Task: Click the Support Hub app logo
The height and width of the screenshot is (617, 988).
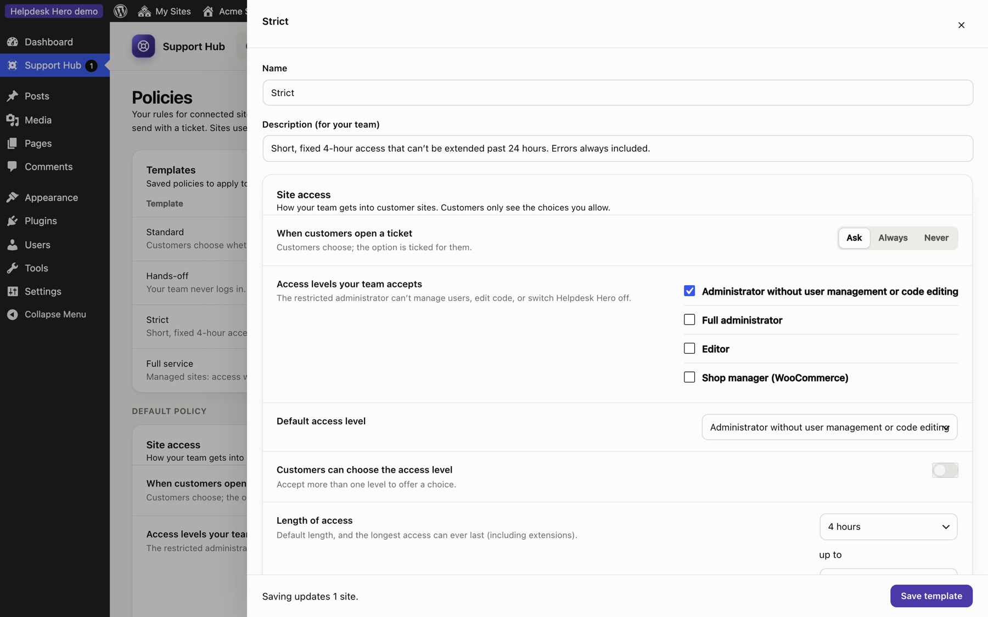Action: pos(143,46)
